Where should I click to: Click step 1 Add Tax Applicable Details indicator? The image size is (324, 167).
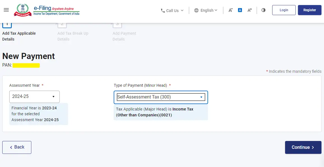pyautogui.click(x=7, y=24)
